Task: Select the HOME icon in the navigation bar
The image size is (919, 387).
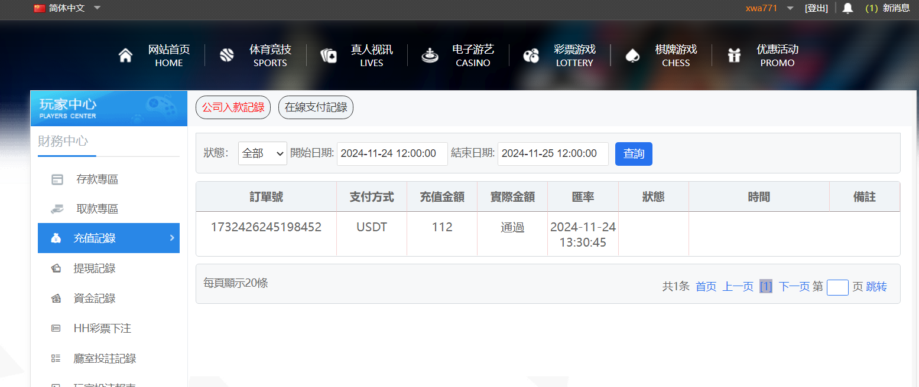Action: point(125,54)
